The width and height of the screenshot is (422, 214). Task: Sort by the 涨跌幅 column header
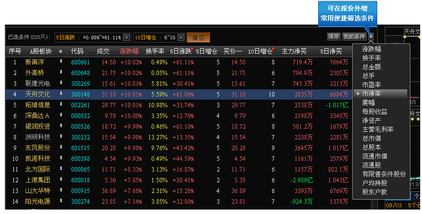click(x=129, y=51)
